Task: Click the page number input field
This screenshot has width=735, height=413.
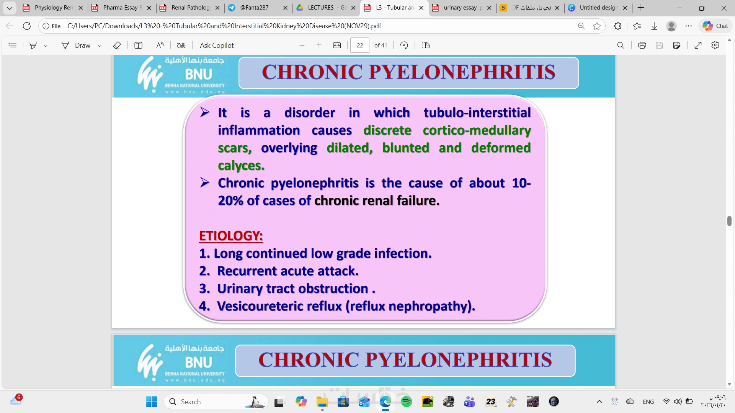Action: click(360, 45)
